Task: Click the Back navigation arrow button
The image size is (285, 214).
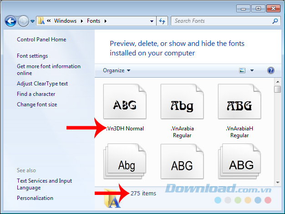Action: (10, 21)
